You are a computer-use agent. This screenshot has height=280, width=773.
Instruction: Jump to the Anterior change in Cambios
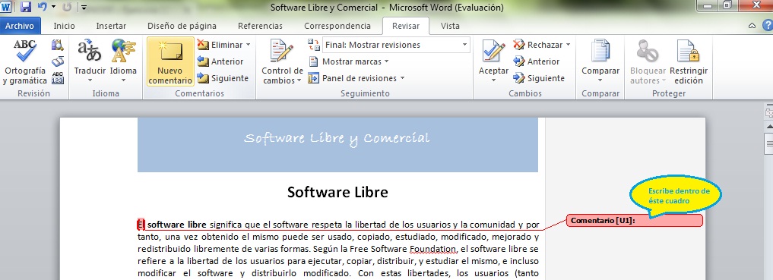537,61
